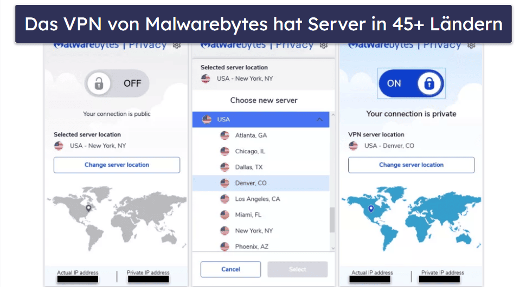Click flag in blue USA header row
This screenshot has width=526, height=287.
point(207,120)
